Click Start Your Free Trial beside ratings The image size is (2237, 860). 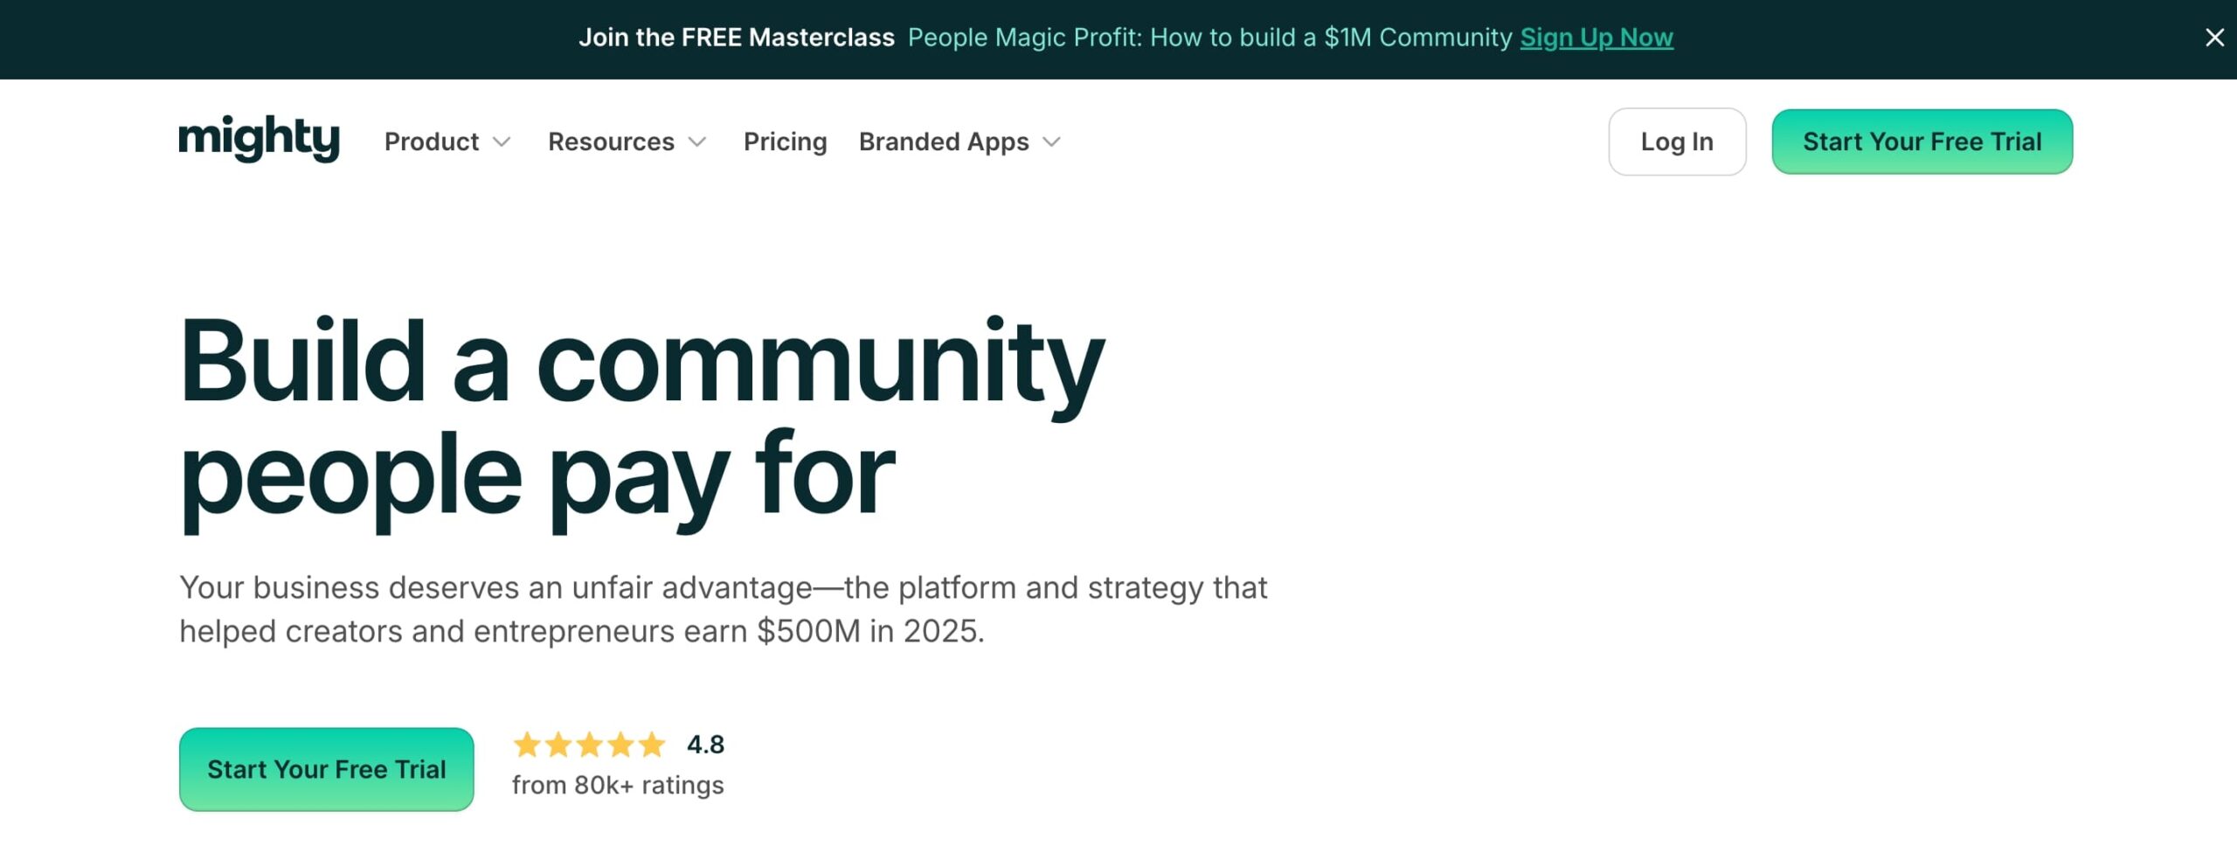(326, 769)
